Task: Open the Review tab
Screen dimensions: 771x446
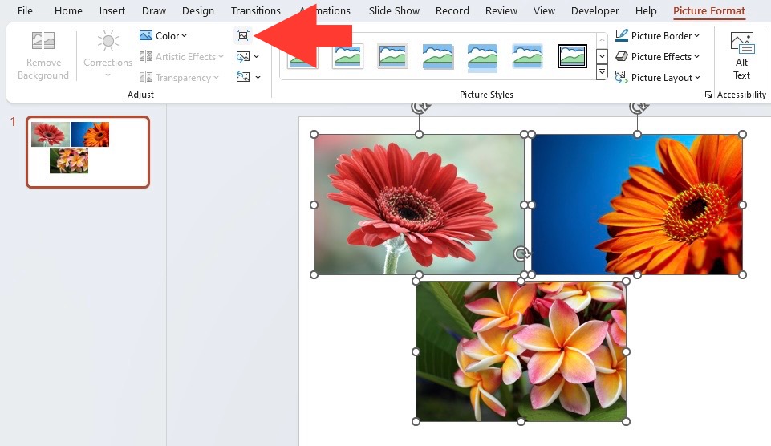Action: tap(501, 10)
